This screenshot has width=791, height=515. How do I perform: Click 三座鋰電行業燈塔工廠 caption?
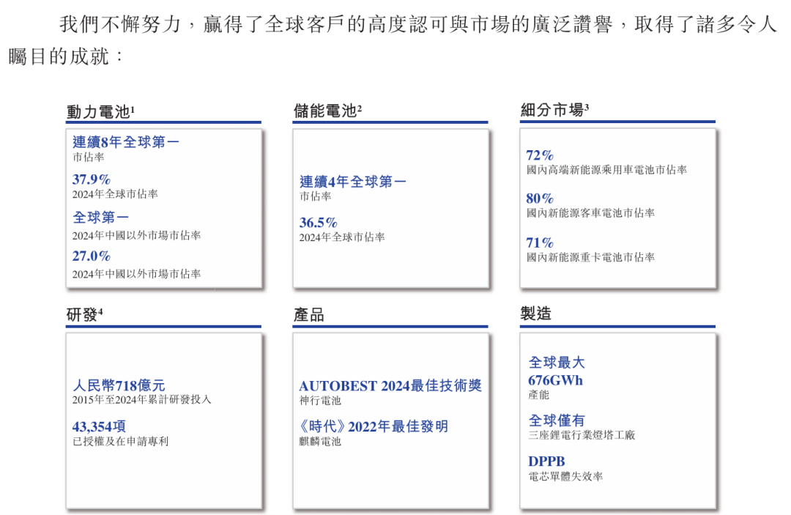582,435
